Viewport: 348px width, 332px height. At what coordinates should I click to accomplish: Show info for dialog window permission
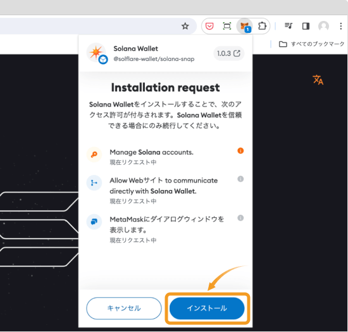point(240,218)
